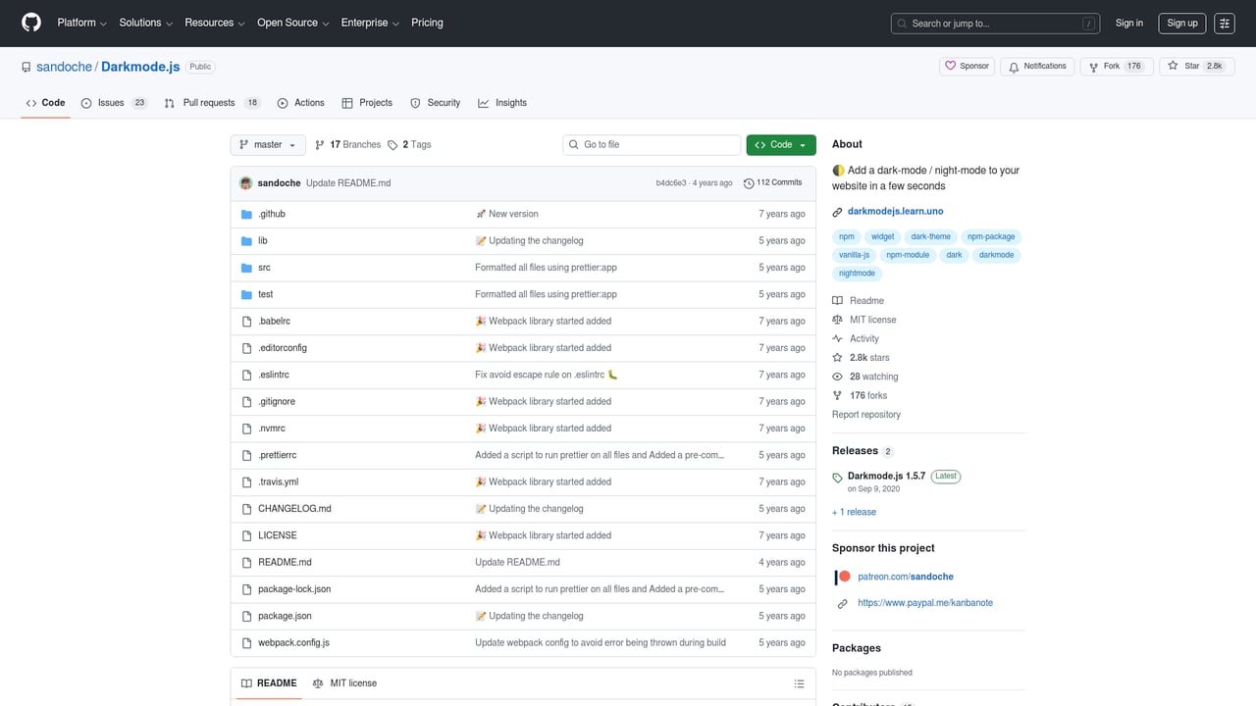Open the master branch selector
This screenshot has height=706, width=1256.
click(x=267, y=144)
